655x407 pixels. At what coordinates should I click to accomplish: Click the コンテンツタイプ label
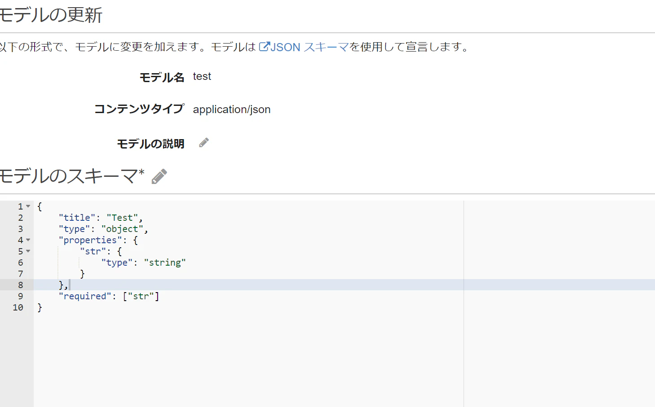point(139,109)
